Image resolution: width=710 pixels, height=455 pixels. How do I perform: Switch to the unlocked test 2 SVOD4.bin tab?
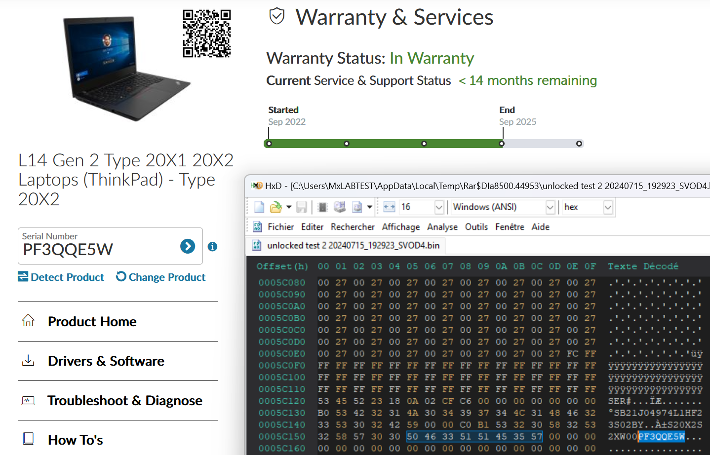(353, 245)
